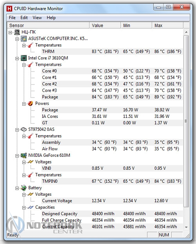196x244 pixels.
Task: Click the Value column header
Action: pos(105,26)
